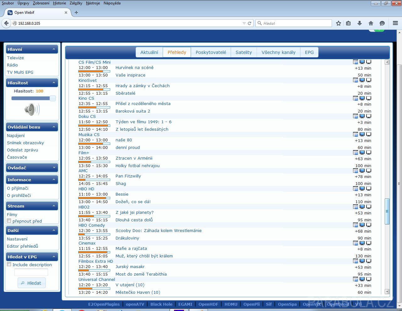Open the Satelity tab

[x=243, y=52]
